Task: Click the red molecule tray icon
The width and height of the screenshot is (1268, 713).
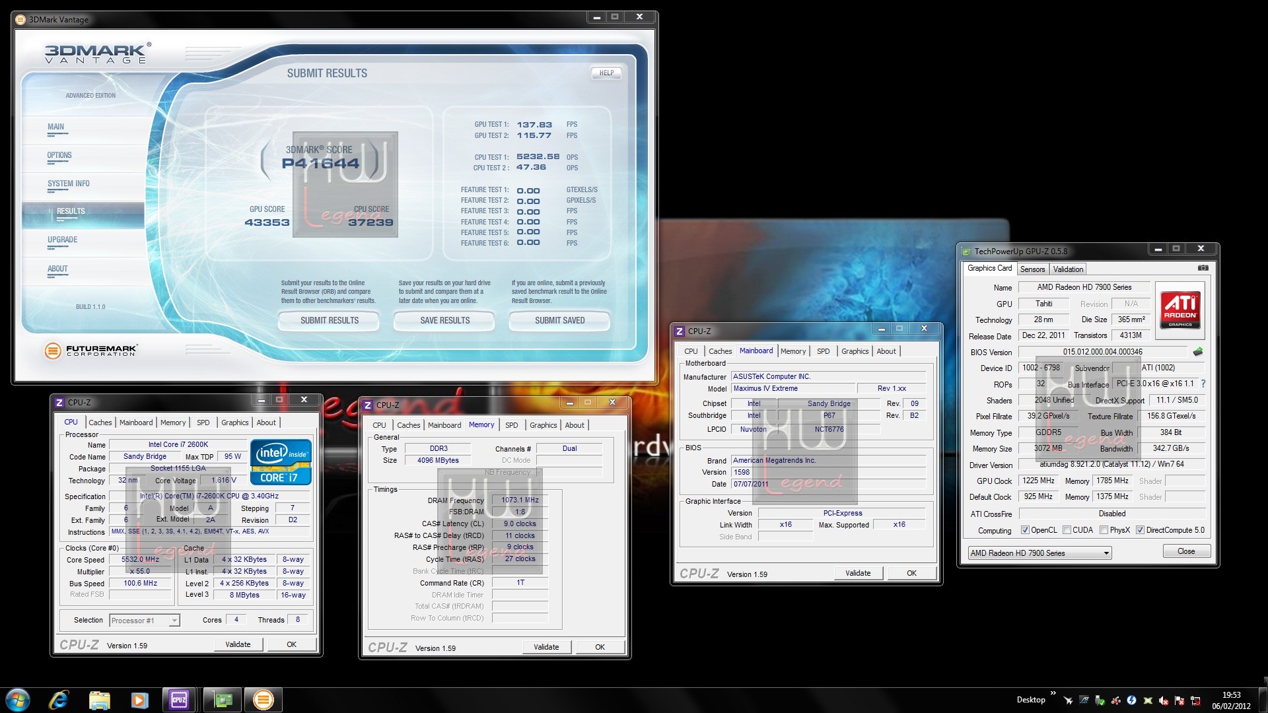Action: pos(1115,700)
